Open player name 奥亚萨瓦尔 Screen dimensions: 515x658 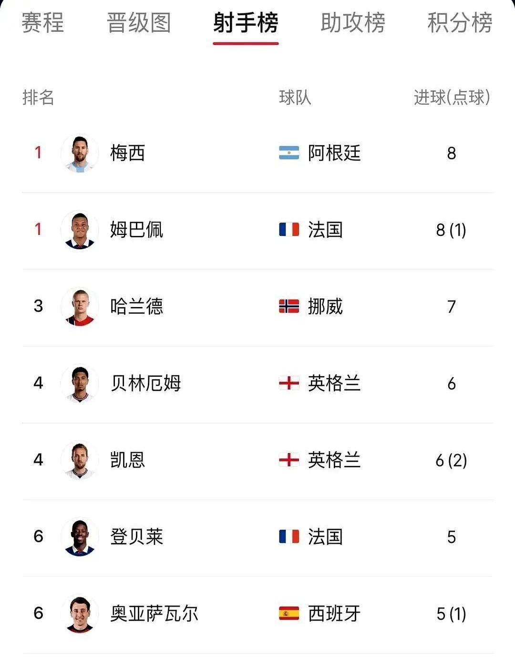[x=154, y=614]
